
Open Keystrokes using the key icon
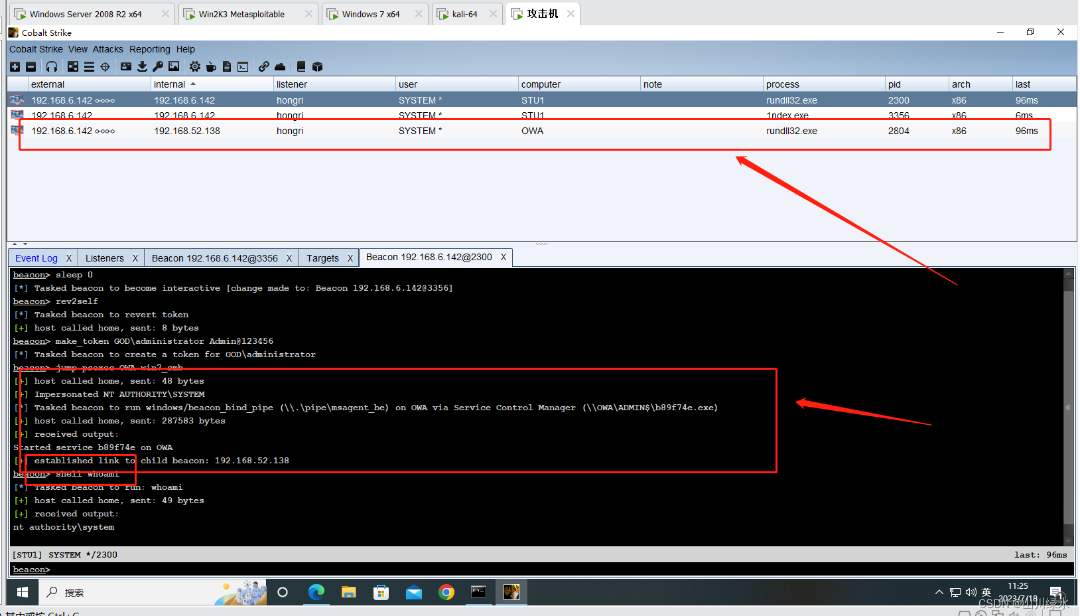pyautogui.click(x=158, y=66)
